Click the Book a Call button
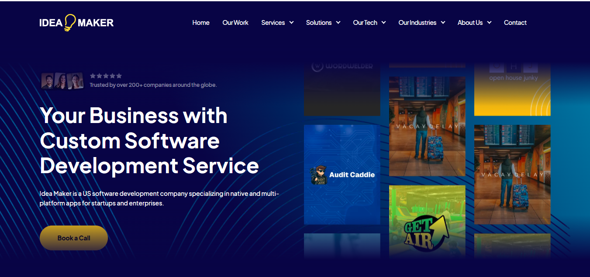Screen dimensions: 590x277 pyautogui.click(x=74, y=238)
